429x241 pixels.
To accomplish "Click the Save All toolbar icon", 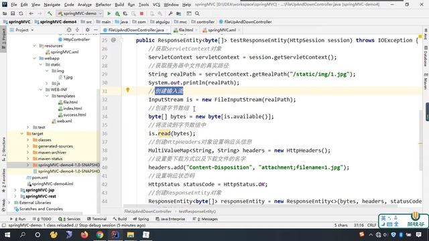I will pos(13,13).
